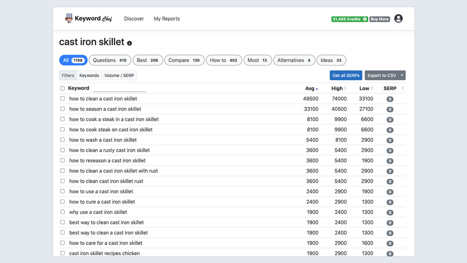The height and width of the screenshot is (263, 467).
Task: Select the Compare 130 tab
Action: 184,60
